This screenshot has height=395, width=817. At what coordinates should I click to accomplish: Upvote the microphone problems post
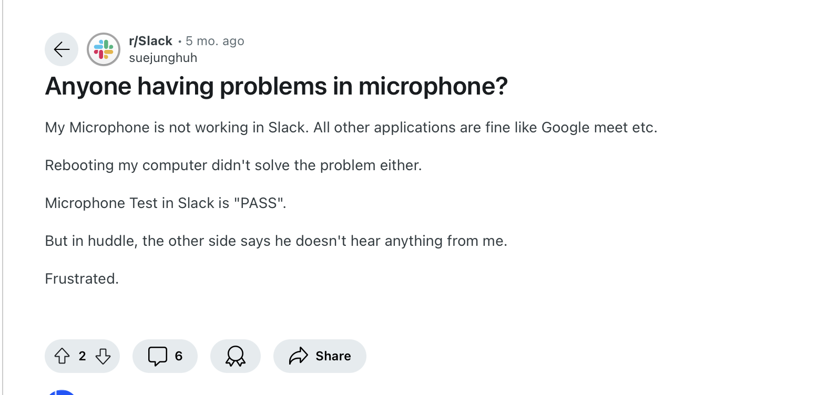coord(62,356)
